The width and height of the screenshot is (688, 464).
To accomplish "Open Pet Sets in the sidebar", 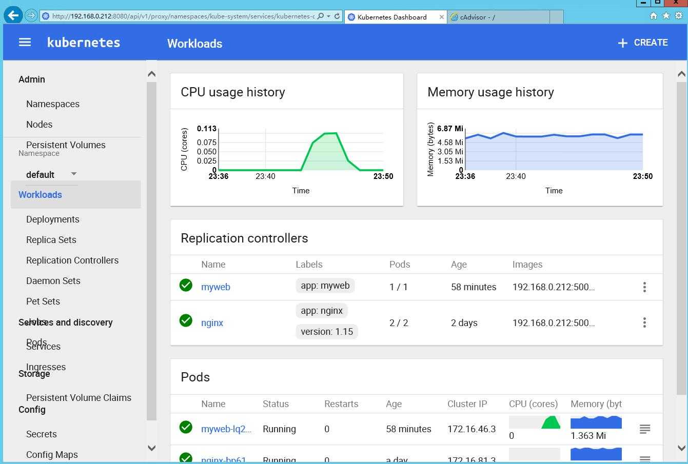I will (43, 301).
